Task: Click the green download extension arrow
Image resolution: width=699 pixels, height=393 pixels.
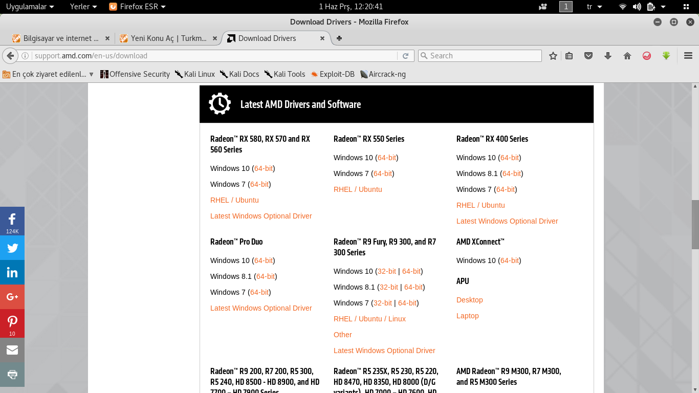Action: (666, 56)
